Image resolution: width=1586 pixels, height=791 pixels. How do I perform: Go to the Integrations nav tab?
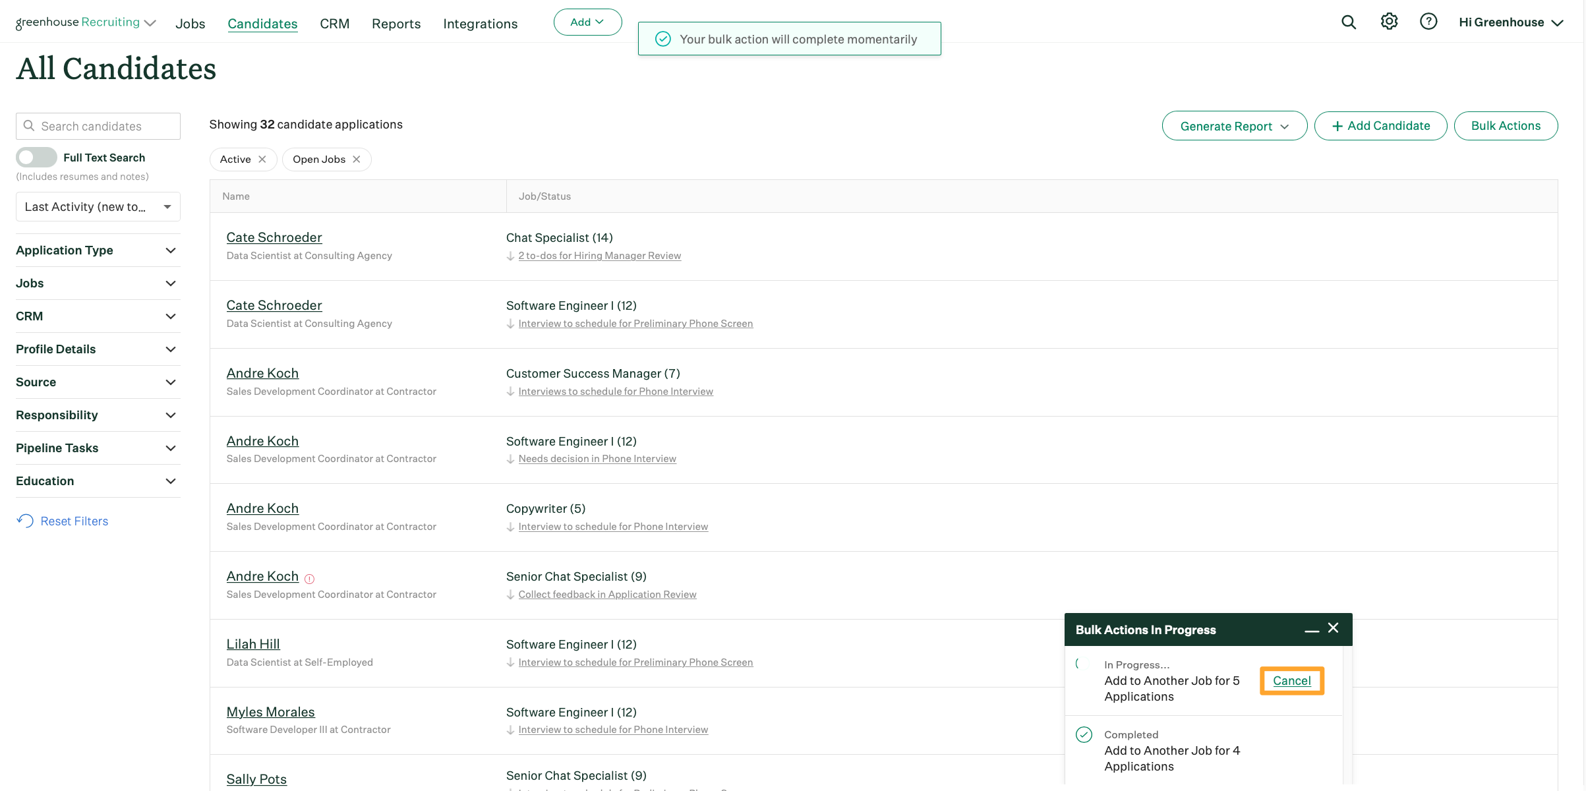481,24
